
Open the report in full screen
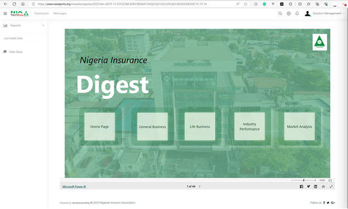pos(331,187)
